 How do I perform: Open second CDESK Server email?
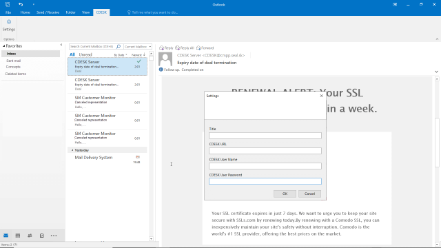107,84
